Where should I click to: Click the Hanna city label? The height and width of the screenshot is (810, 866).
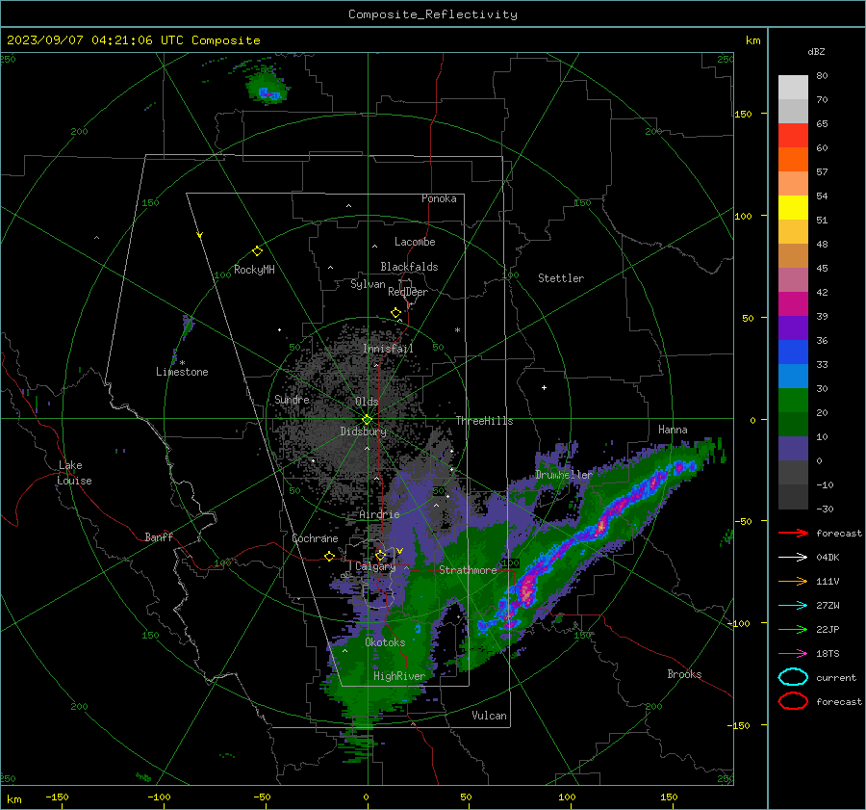pyautogui.click(x=673, y=430)
